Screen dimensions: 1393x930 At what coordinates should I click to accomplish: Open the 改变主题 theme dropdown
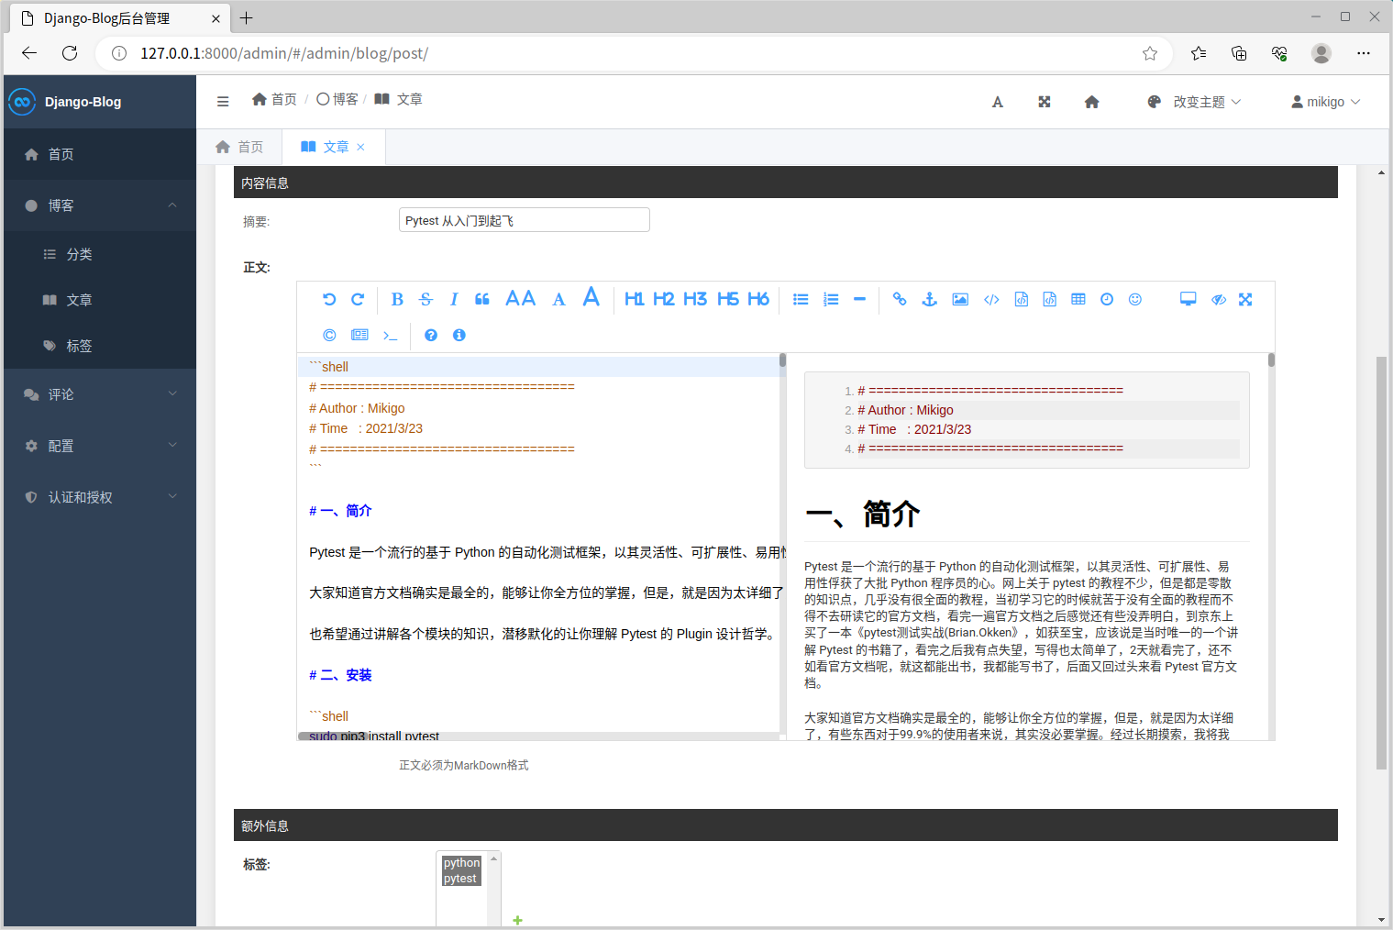pos(1194,102)
